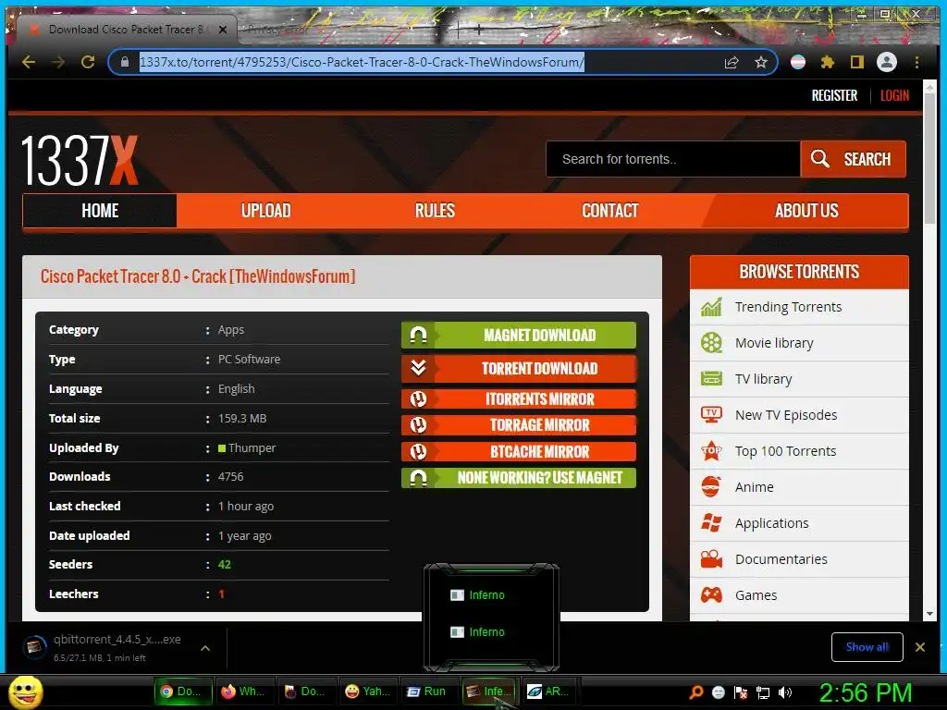Open the Extensions puzzle icon

828,62
